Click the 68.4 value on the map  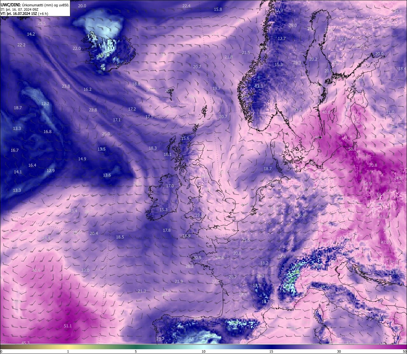pyautogui.click(x=381, y=194)
